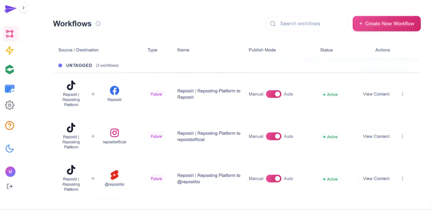Image resolution: width=431 pixels, height=210 pixels.
Task: Log out using the exit arrow icon
Action: click(x=10, y=186)
